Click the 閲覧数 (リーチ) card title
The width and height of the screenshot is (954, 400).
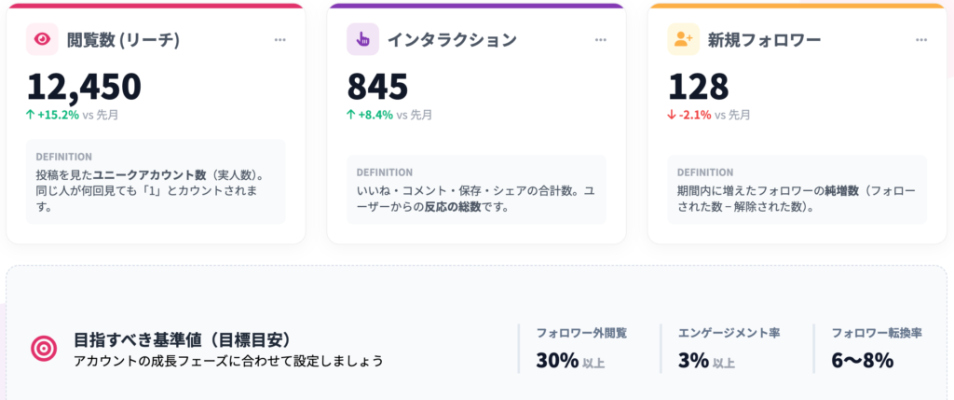coord(123,40)
